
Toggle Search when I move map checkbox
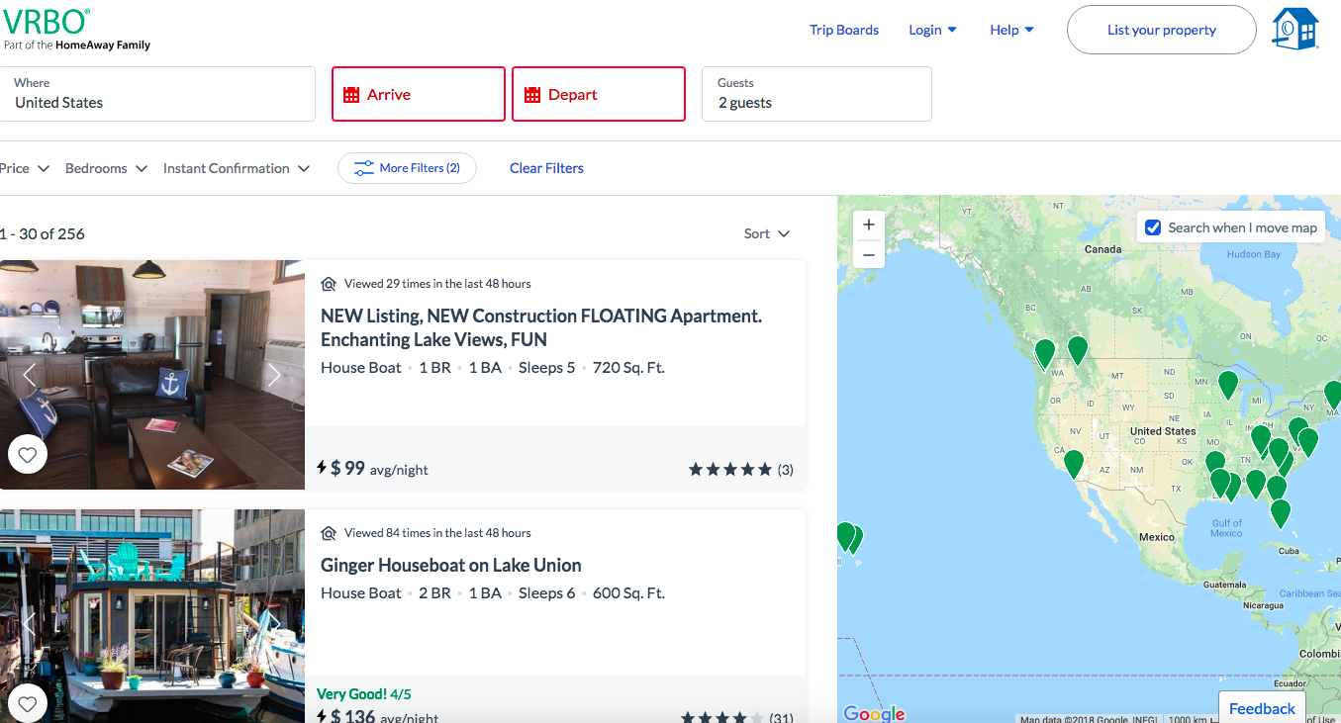coord(1153,227)
